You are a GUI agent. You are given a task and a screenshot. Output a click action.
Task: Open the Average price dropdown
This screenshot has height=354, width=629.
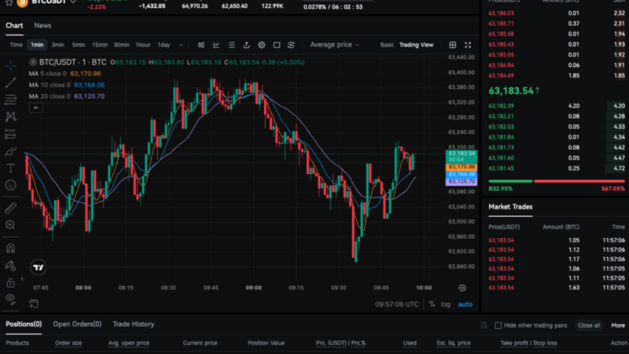334,45
